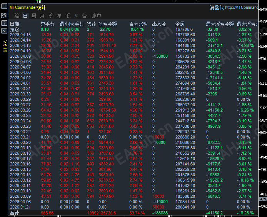This screenshot has width=267, height=217.
Task: Select the 2026.04.13 date row
Action: tap(20, 45)
